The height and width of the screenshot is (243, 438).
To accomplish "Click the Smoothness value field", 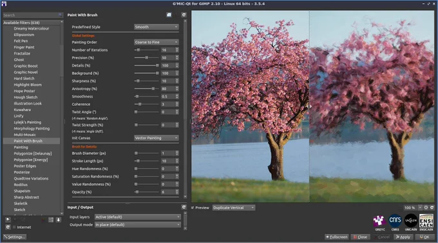I will pos(168,97).
